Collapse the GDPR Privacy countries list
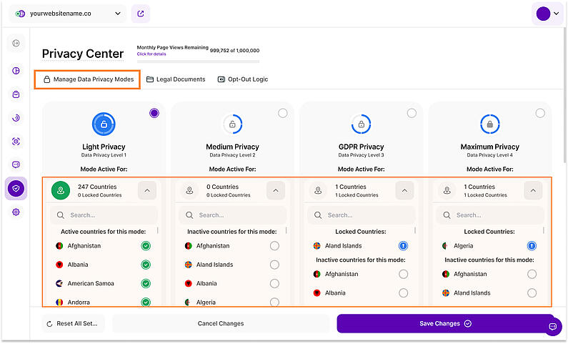The width and height of the screenshot is (568, 344). point(404,190)
